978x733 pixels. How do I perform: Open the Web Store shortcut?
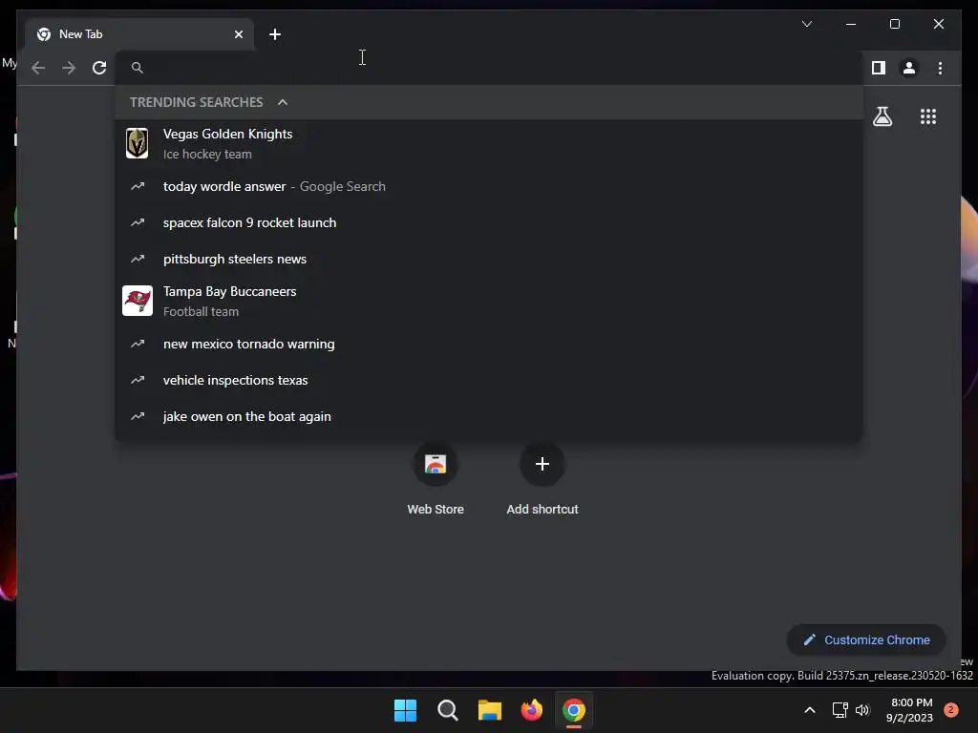[436, 479]
